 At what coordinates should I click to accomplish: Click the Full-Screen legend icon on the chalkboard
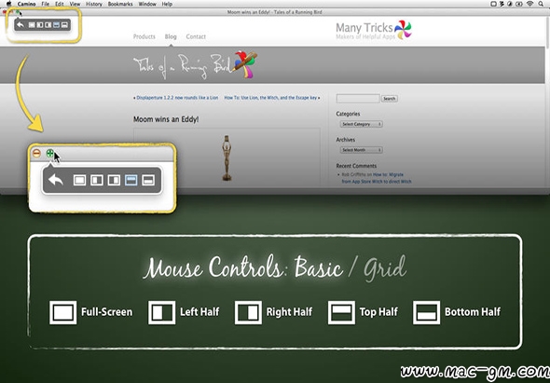(x=62, y=312)
